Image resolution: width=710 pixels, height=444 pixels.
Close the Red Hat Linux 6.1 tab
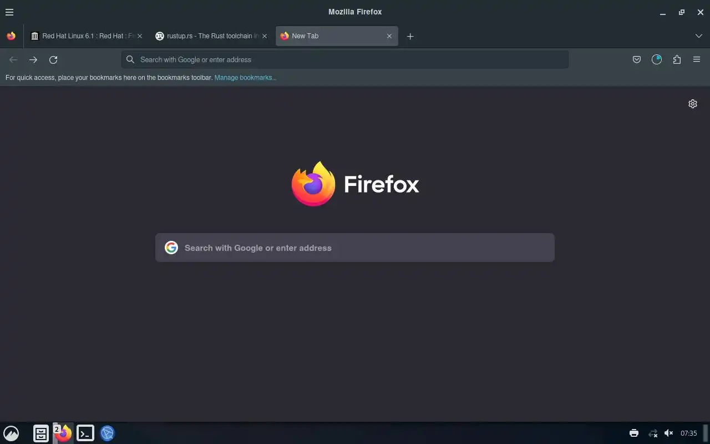[x=140, y=36]
